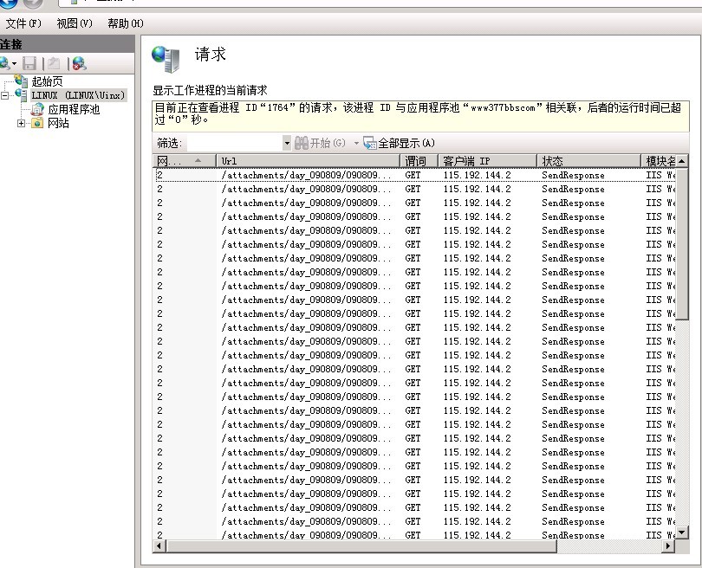Open the 帮助(H) menu
The width and height of the screenshot is (702, 568).
click(x=125, y=23)
